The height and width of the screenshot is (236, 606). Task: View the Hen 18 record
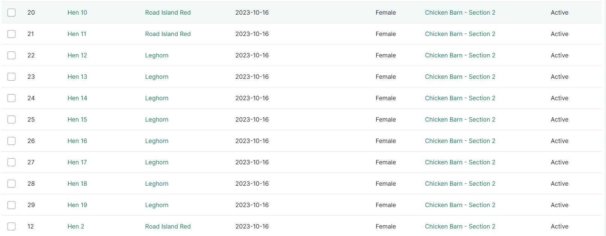coord(77,183)
